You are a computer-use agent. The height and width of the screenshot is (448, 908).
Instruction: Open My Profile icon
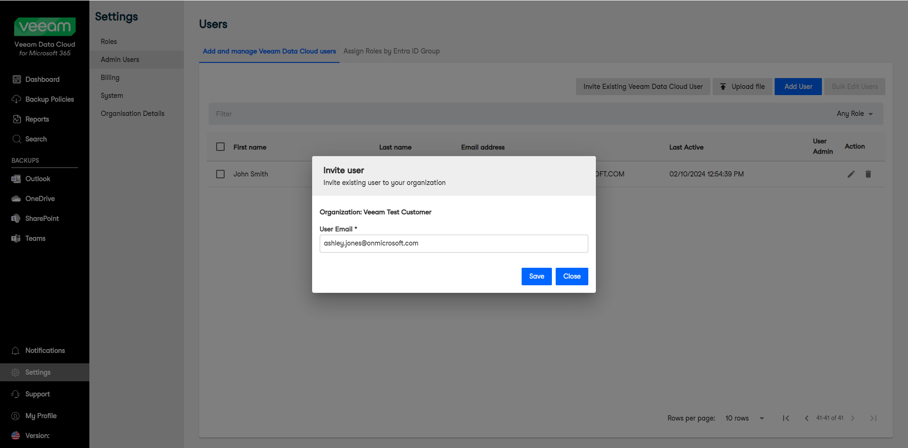16,416
